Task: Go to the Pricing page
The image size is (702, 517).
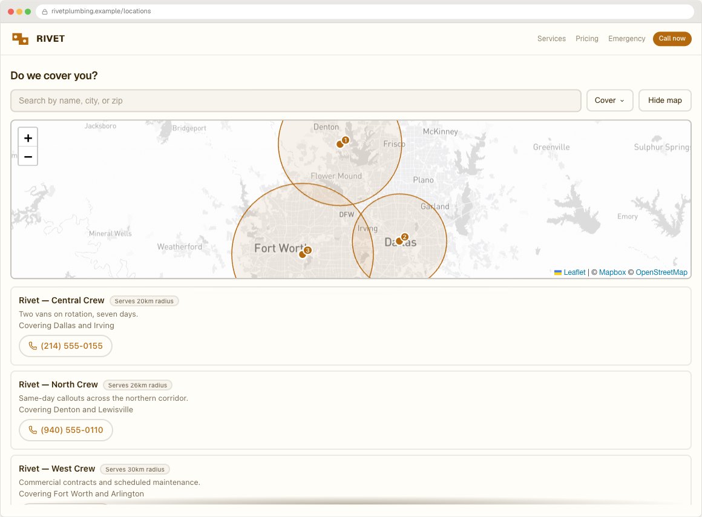Action: tap(586, 39)
